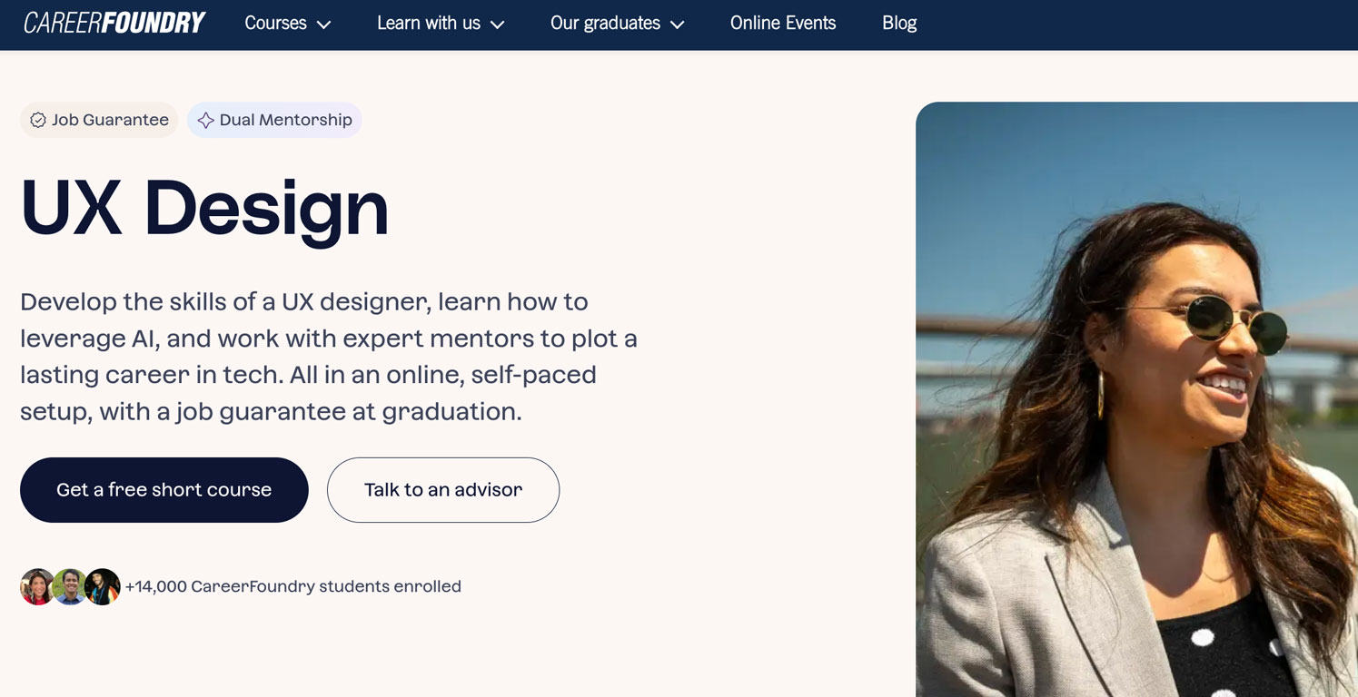Click the checkmark badge icon beside Job Guarantee
Viewport: 1358px width, 697px height.
[x=37, y=119]
